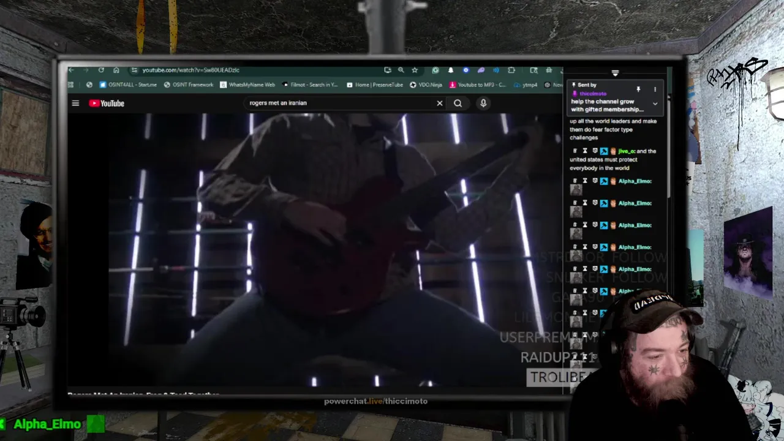Open the bell extension icon in toolbar
The width and height of the screenshot is (784, 441).
[451, 70]
